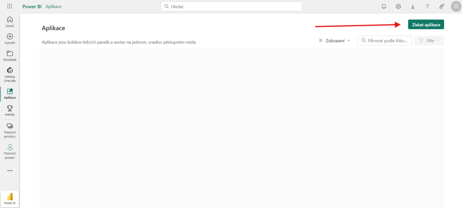
Task: Click the download arrow icon
Action: [413, 6]
